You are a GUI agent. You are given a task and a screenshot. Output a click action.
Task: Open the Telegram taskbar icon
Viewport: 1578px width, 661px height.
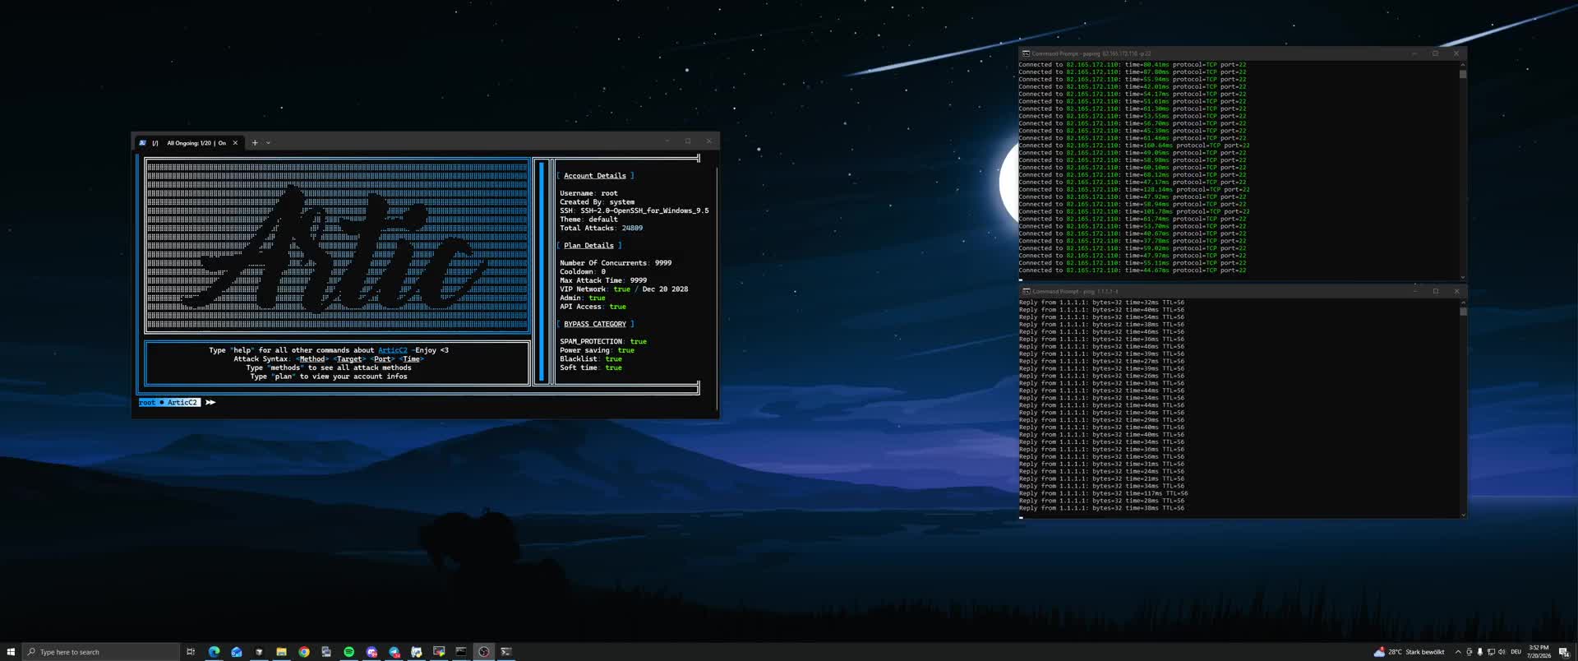coord(394,652)
